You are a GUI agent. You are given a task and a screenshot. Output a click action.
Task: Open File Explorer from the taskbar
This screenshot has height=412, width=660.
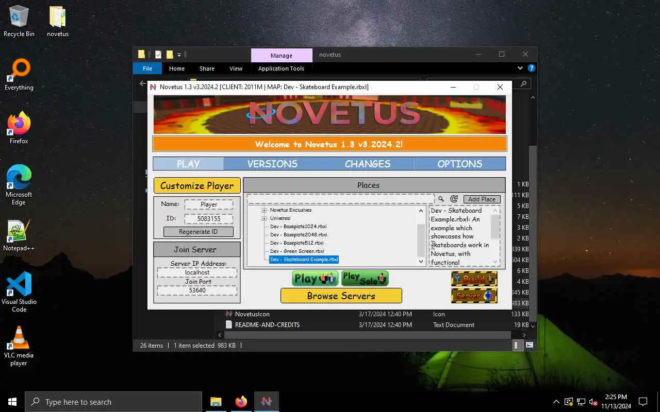216,402
